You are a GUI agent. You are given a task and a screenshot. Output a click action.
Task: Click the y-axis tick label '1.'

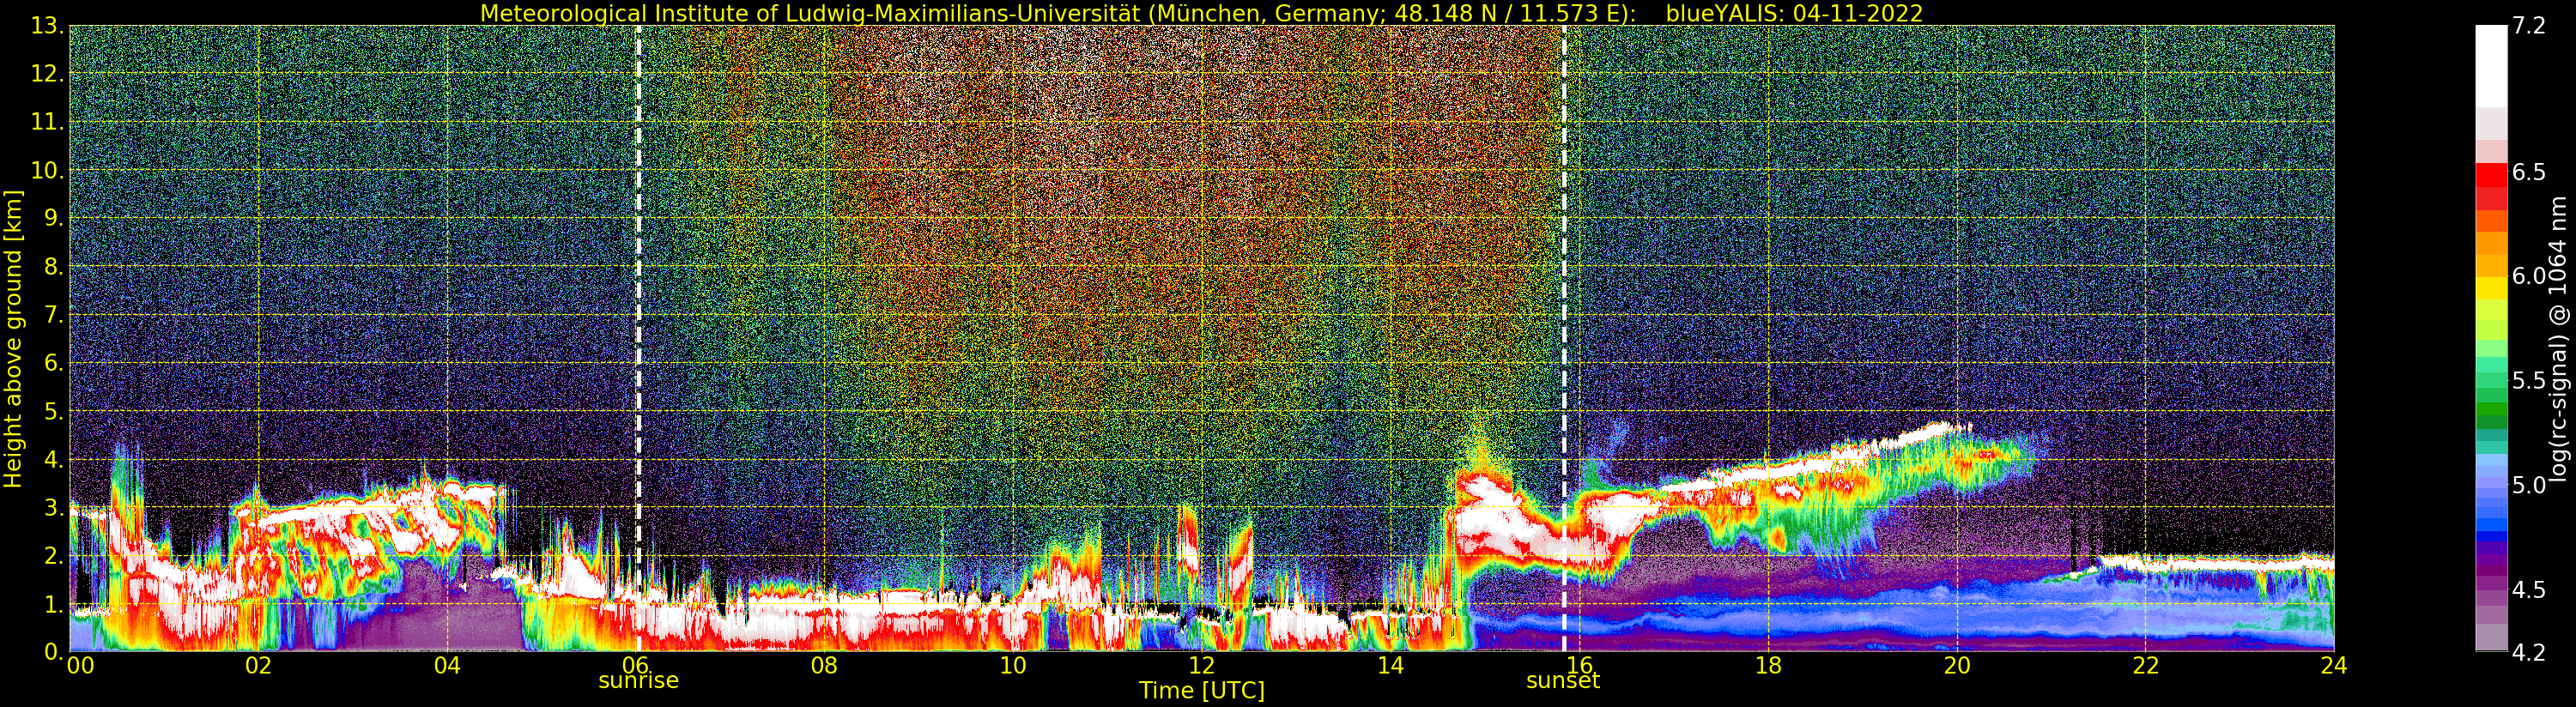[53, 604]
